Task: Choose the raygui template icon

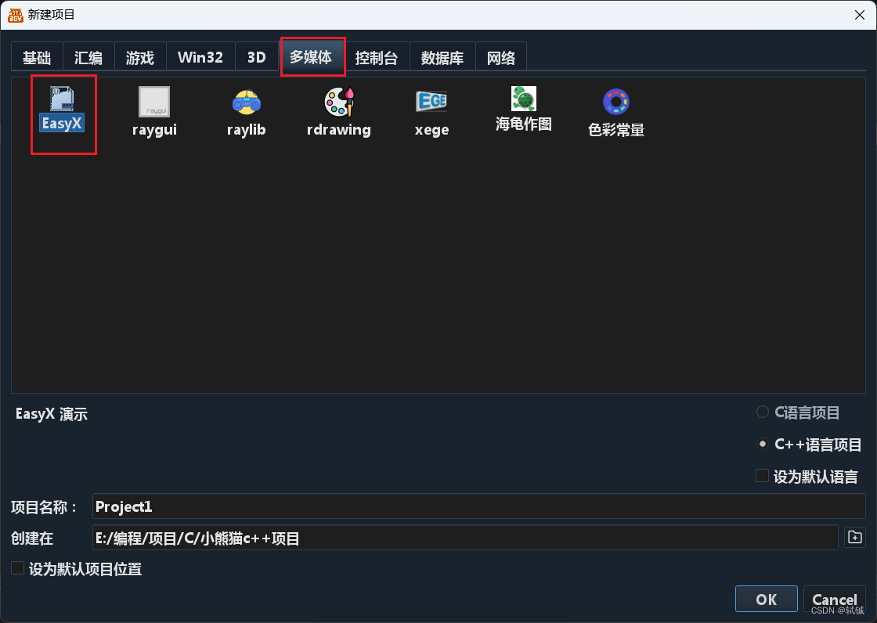Action: [154, 102]
